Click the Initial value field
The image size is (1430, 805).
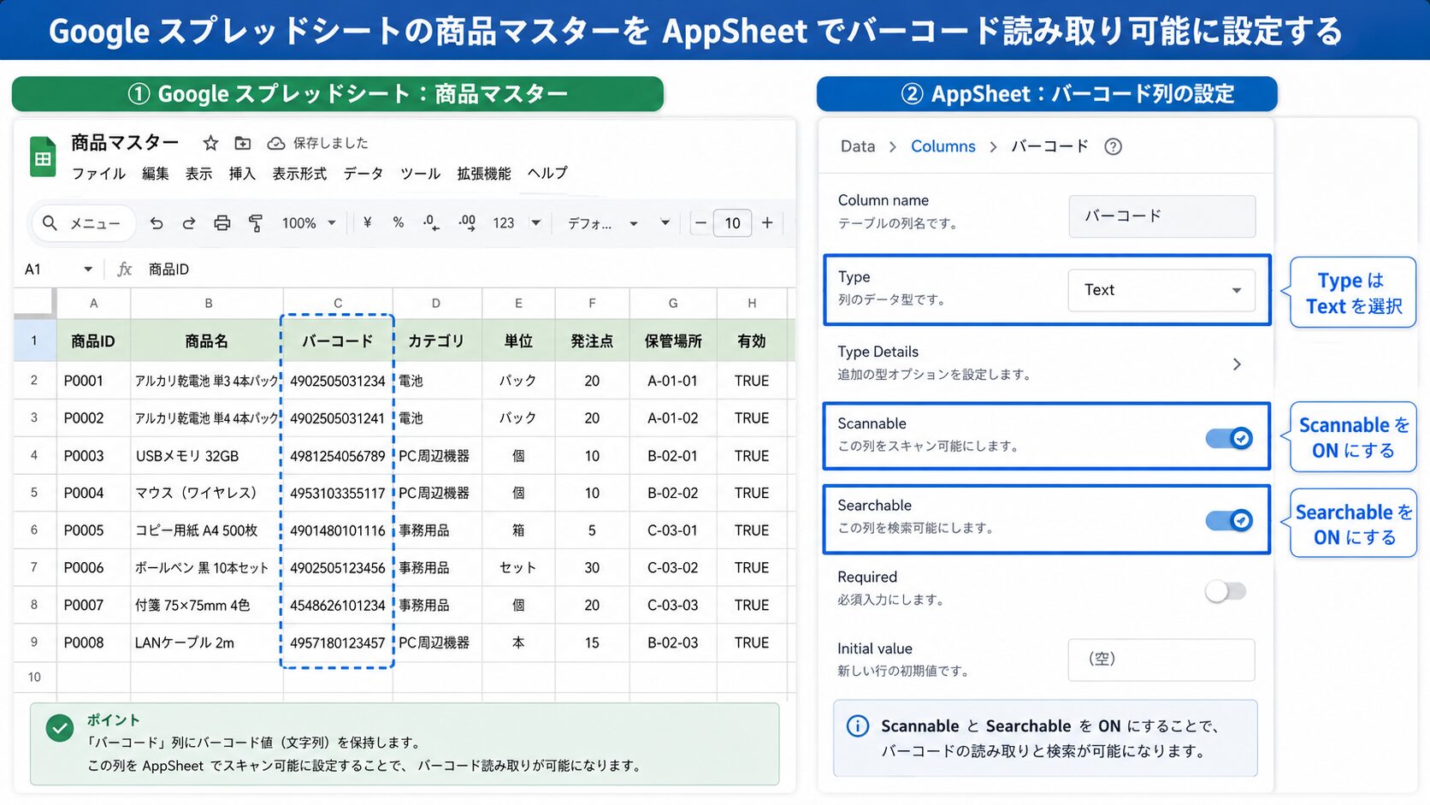pyautogui.click(x=1161, y=660)
